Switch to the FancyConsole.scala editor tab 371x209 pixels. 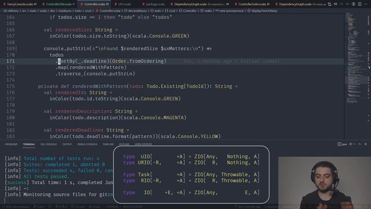tap(20, 4)
